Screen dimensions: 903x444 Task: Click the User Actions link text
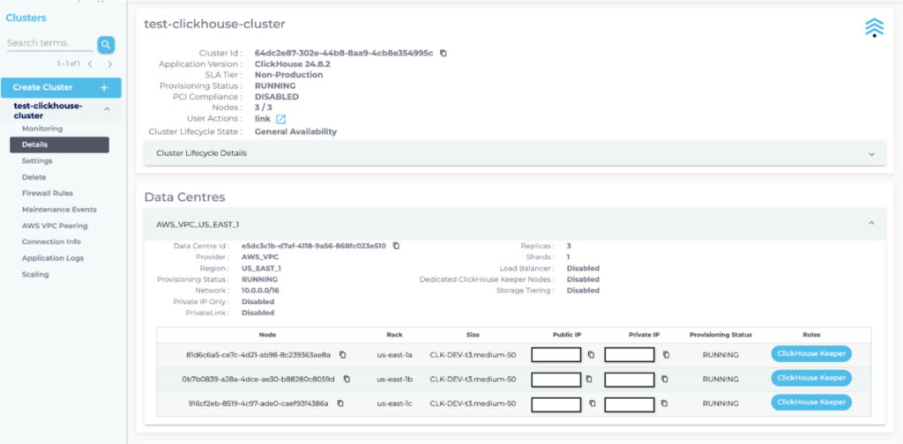click(263, 119)
